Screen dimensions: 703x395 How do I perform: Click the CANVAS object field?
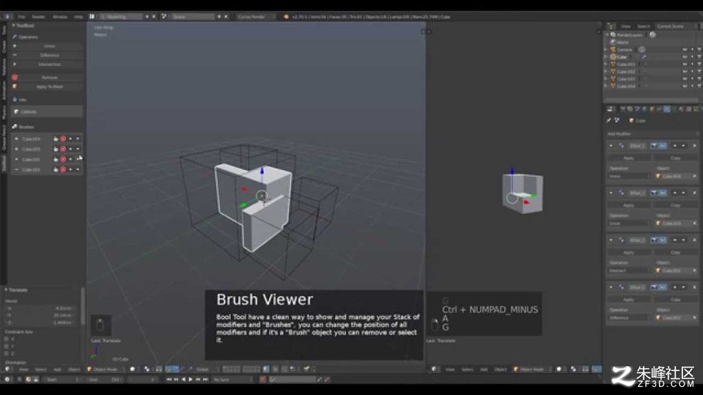47,112
